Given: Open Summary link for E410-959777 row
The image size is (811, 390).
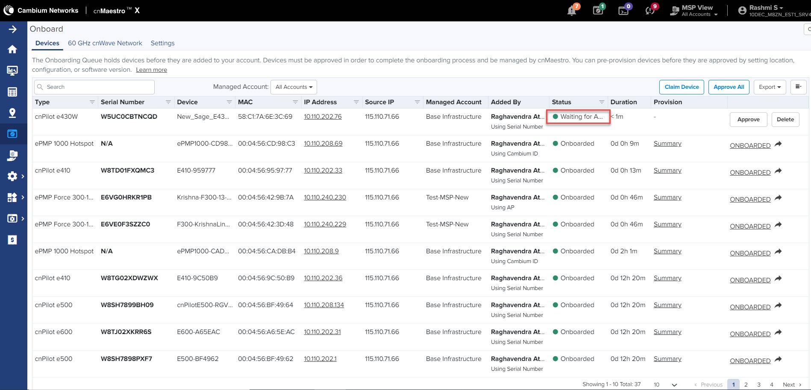Looking at the screenshot, I should click(x=667, y=170).
